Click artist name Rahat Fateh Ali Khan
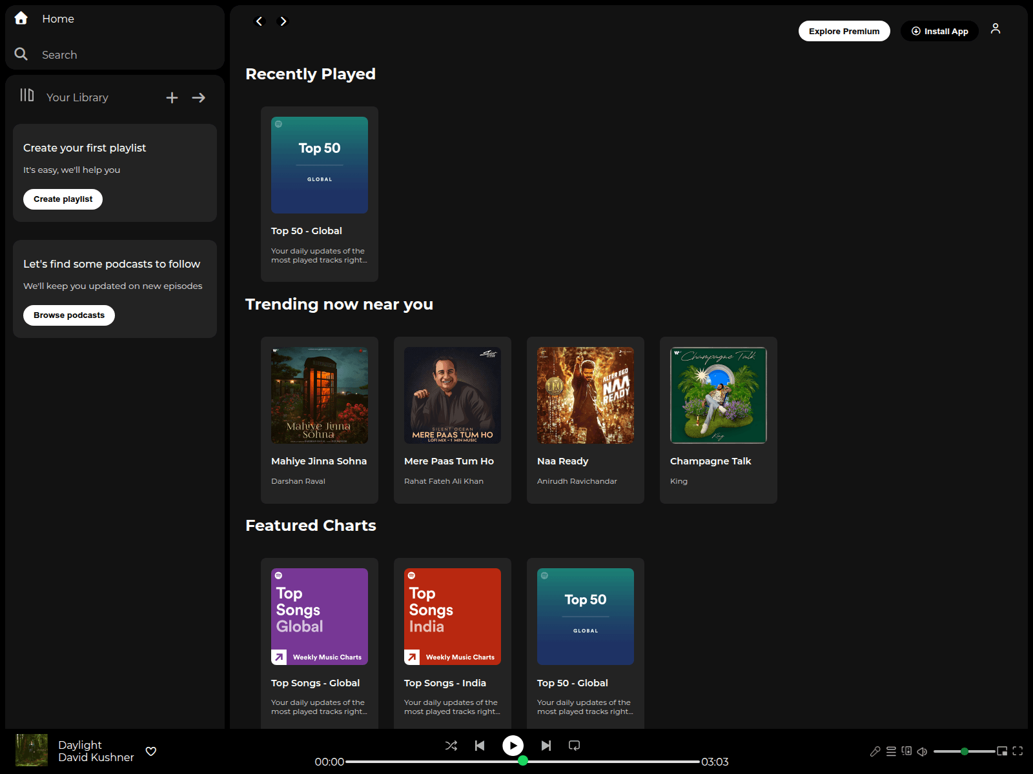 (x=444, y=481)
